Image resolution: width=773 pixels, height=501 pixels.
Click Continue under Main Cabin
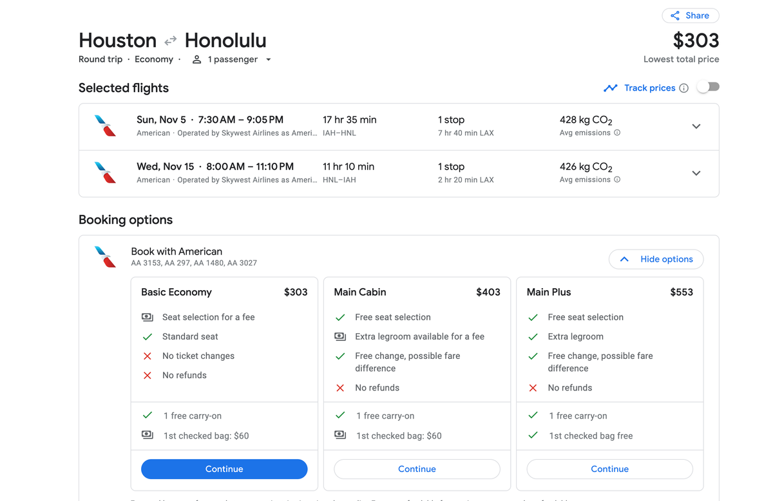click(417, 469)
